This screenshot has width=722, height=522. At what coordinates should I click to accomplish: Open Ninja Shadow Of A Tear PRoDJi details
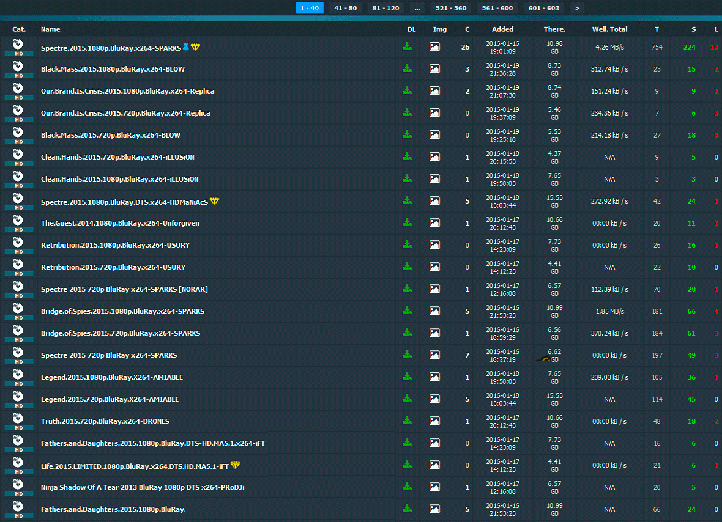click(143, 488)
